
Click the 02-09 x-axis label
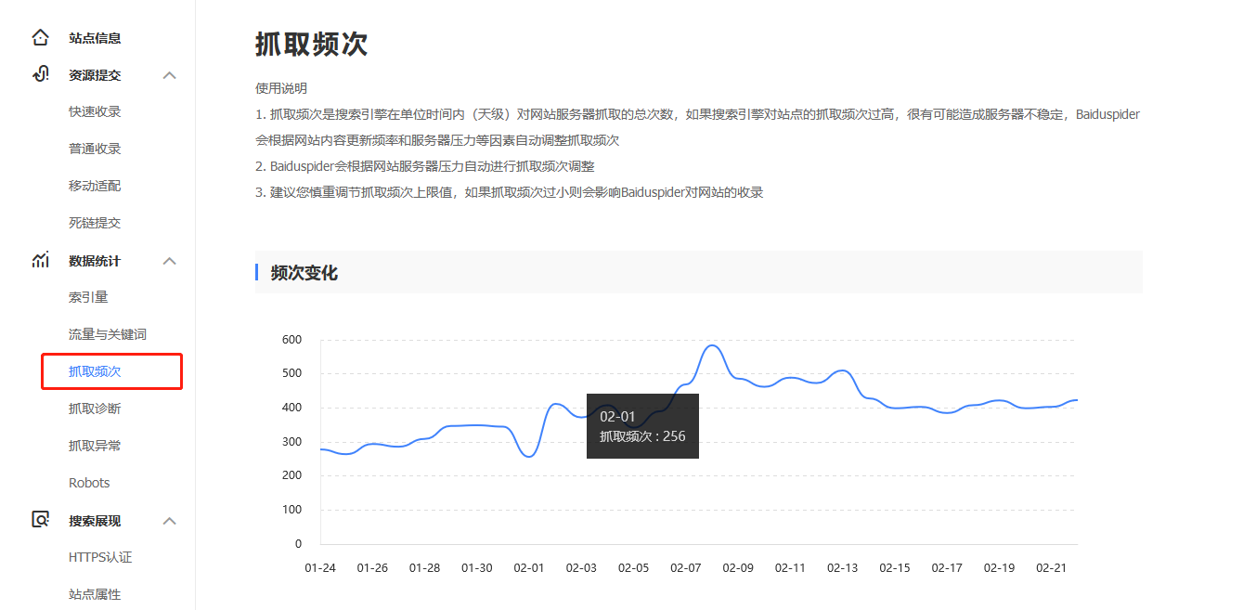point(738,567)
